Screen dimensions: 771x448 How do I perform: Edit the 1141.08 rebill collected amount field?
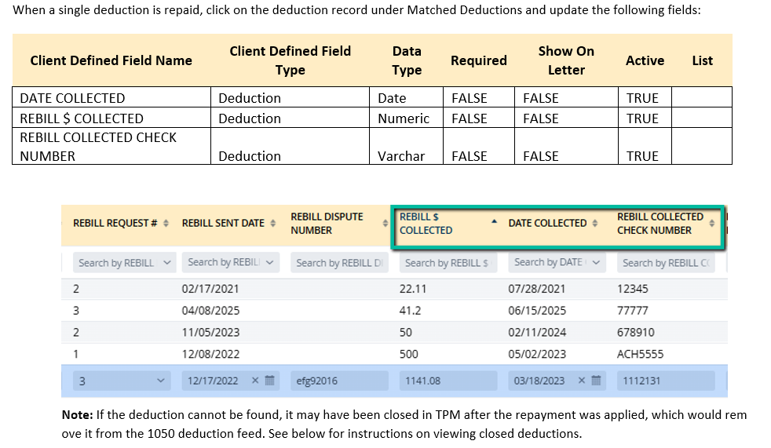[448, 381]
